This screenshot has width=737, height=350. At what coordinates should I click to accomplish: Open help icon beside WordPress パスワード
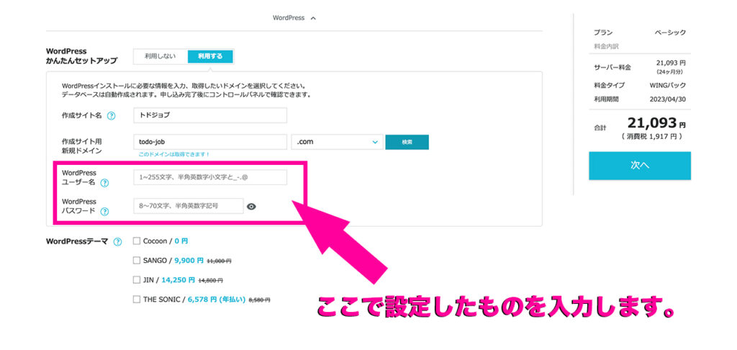[x=105, y=212]
